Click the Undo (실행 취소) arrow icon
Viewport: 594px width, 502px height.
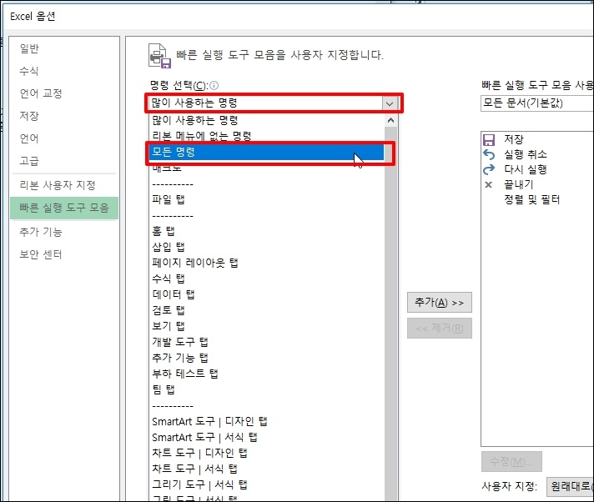[489, 154]
